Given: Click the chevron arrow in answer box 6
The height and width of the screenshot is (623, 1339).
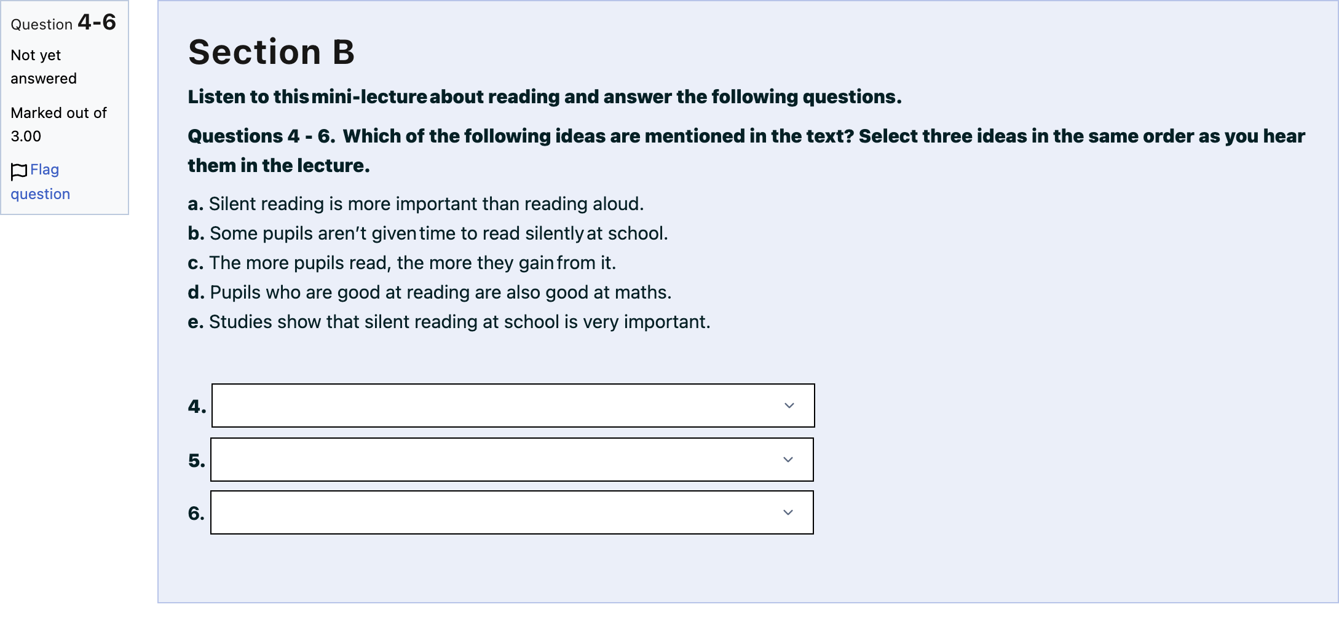Looking at the screenshot, I should tap(788, 512).
